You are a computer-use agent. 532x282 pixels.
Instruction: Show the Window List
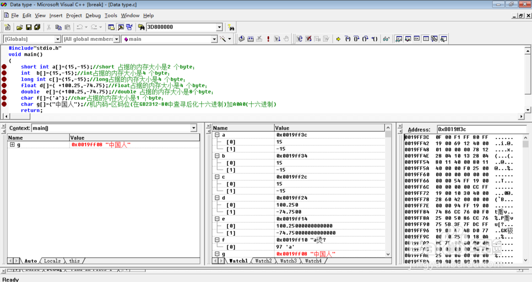(x=129, y=27)
